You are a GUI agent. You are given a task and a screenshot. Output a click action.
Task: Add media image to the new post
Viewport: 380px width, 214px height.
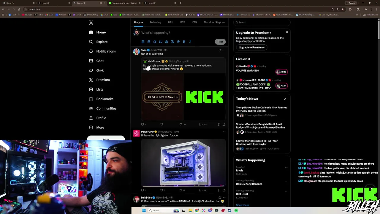pos(143,42)
